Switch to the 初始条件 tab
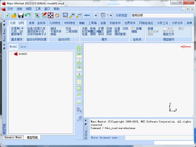Screen dimensions: 196x147 pos(115,23)
